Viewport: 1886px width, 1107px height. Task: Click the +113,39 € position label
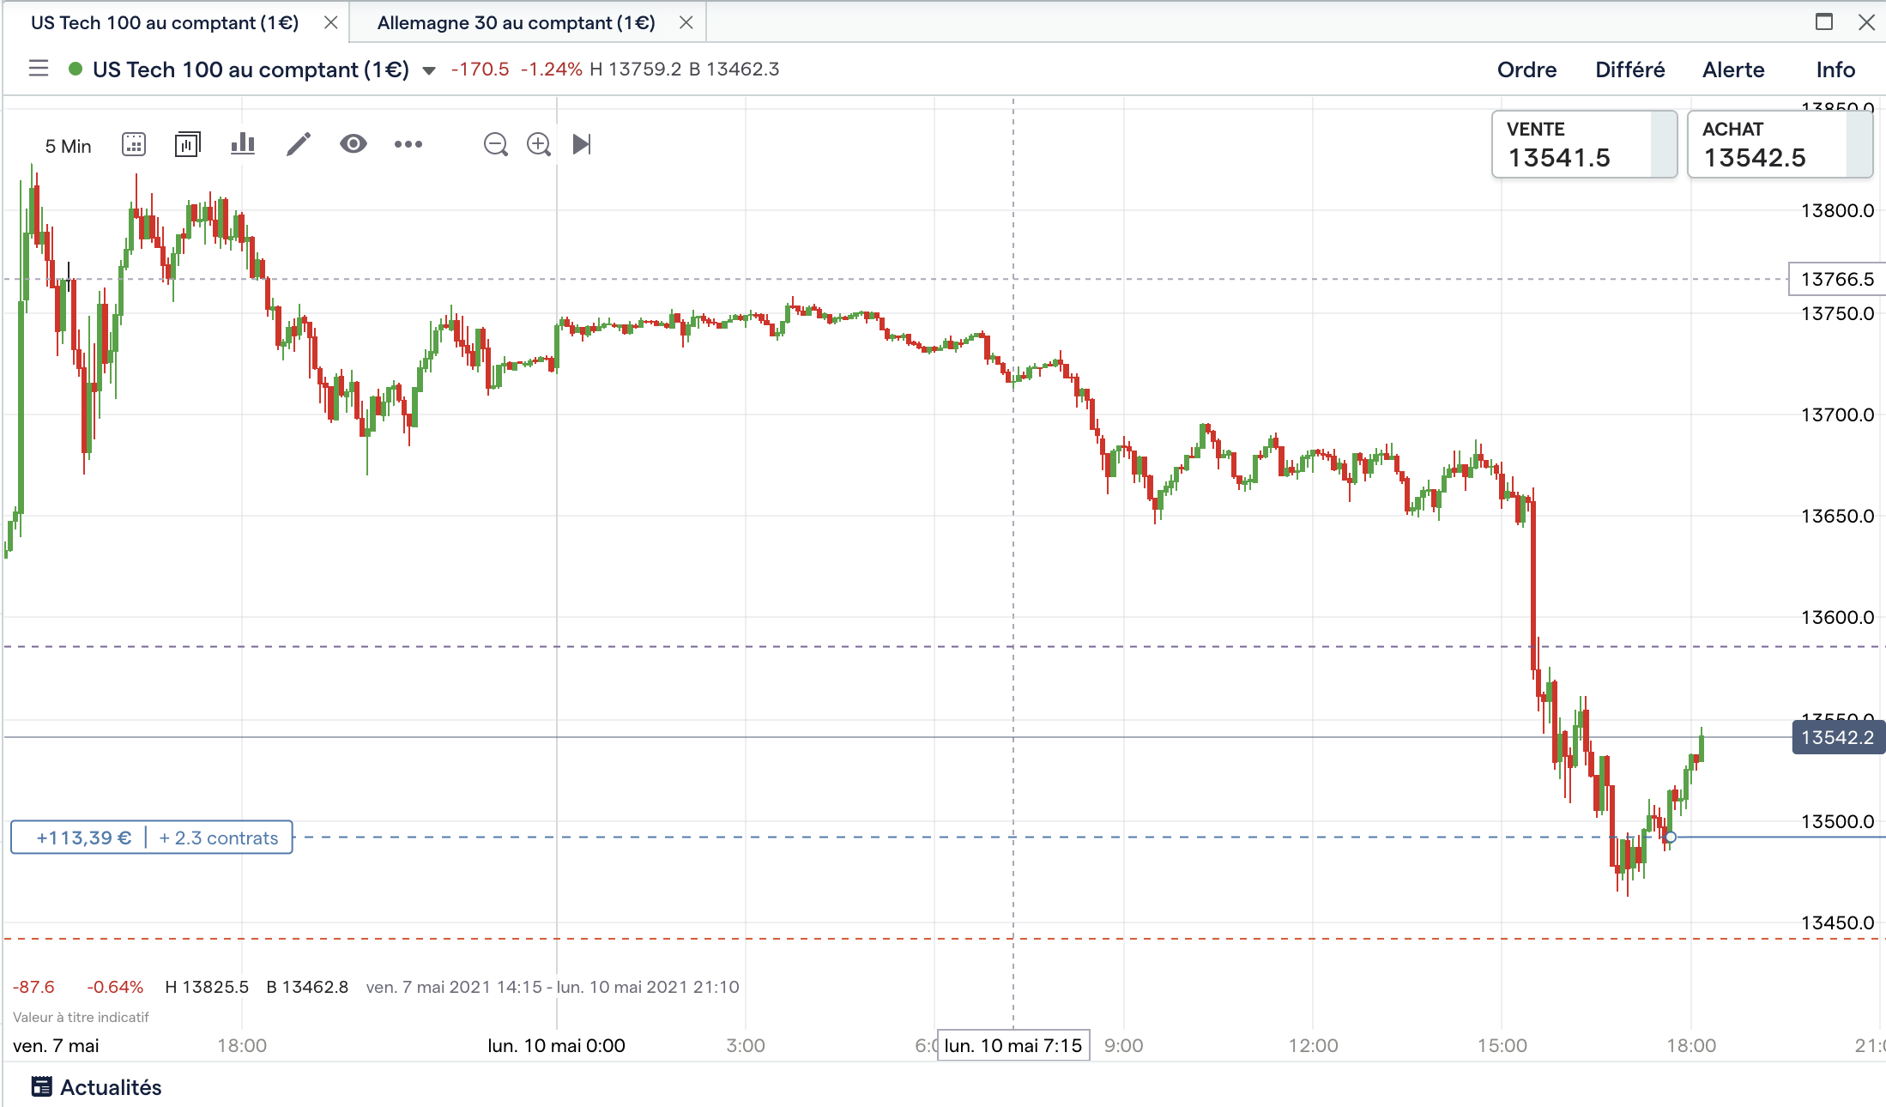tap(84, 838)
